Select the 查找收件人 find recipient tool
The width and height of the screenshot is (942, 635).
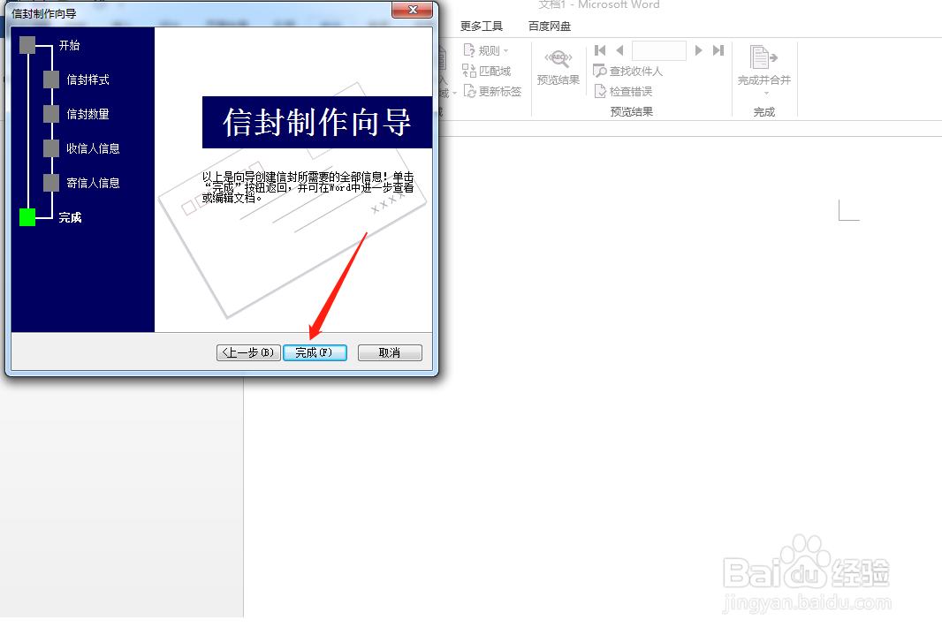pos(629,71)
